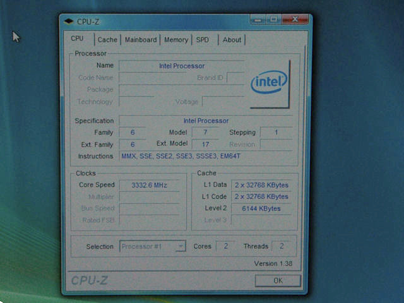
Task: Open the About tab
Action: click(x=232, y=40)
